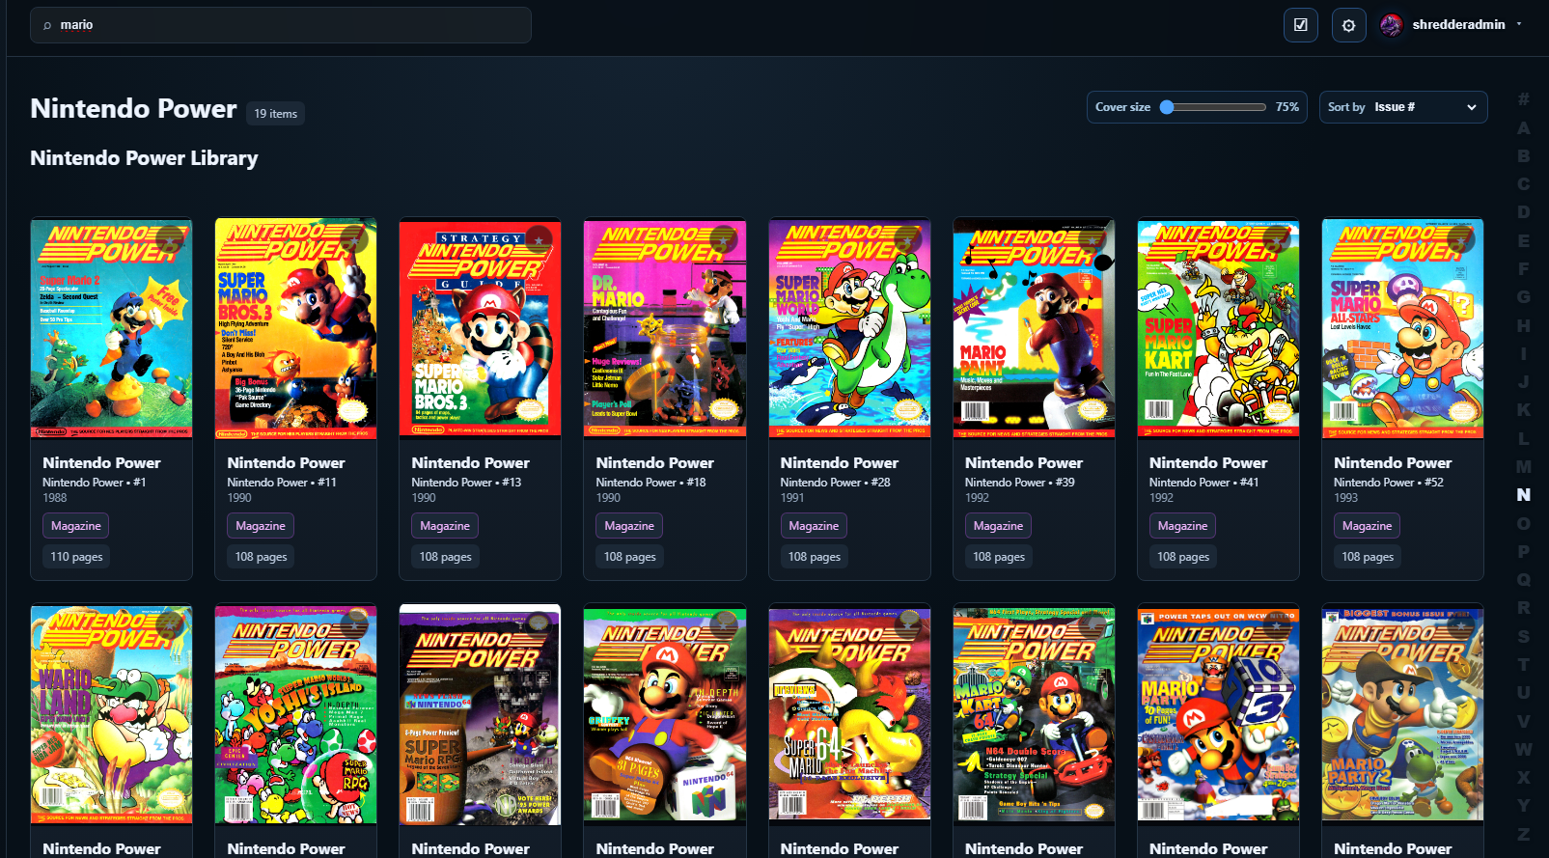The image size is (1549, 858).
Task: Mark Super Mario World issue #28 as favorite
Action: [907, 239]
